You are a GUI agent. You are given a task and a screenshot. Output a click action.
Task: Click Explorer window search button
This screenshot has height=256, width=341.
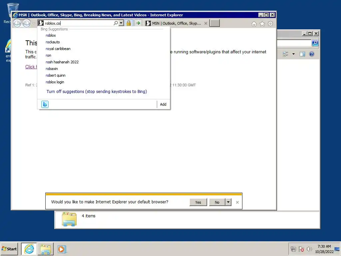click(315, 43)
